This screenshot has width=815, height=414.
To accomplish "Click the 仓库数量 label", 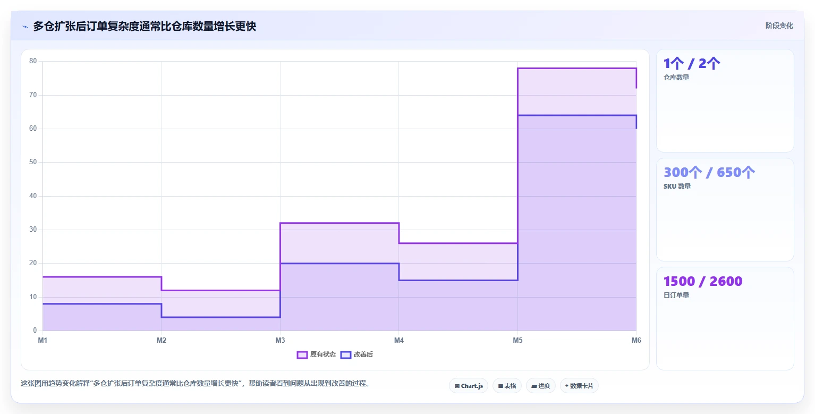I will 676,78.
